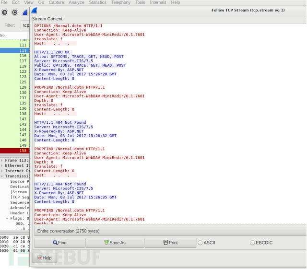307x269 pixels.
Task: Click the Follow TCP Stream window icon
Action: point(35,11)
